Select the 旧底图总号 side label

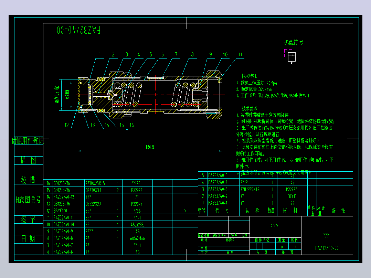[28, 200]
